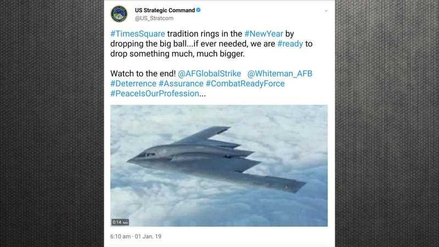The width and height of the screenshot is (439, 247).
Task: Play the B-2 bomber video
Action: point(219,166)
